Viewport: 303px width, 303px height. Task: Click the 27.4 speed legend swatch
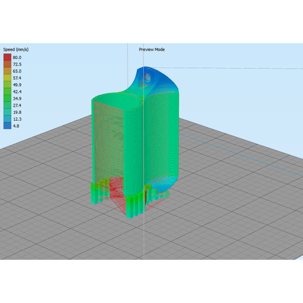7,105
